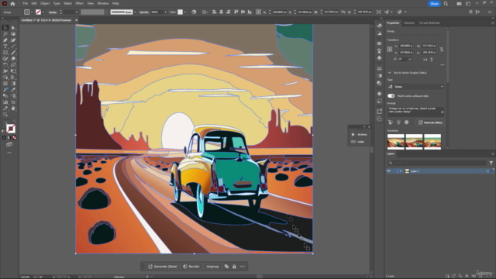Open the Export for Screens dock icon
The width and height of the screenshot is (496, 279).
379,112
